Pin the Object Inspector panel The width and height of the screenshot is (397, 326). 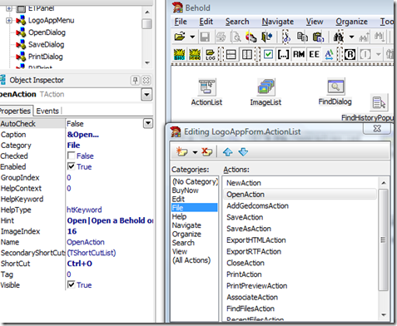click(x=135, y=81)
